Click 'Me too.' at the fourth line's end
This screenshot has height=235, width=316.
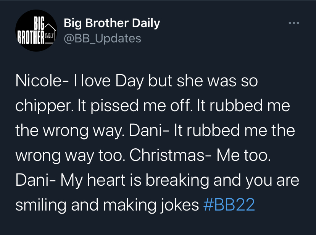(243, 155)
